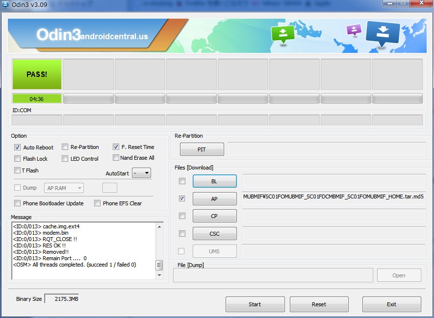Click the Odin3 androidcentral.us banner logo
The width and height of the screenshot is (434, 318).
coord(92,35)
